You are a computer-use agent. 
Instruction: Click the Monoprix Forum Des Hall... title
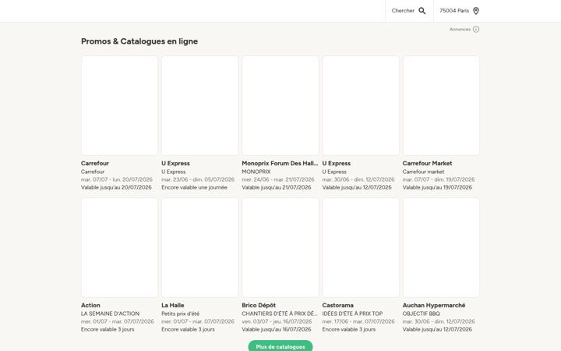[x=280, y=163]
